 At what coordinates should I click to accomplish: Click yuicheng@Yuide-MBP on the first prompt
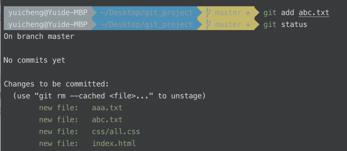point(48,13)
